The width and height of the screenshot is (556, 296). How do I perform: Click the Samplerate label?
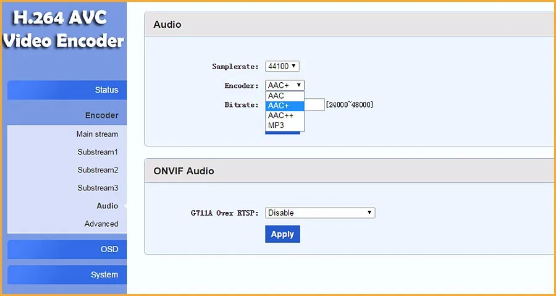[235, 66]
